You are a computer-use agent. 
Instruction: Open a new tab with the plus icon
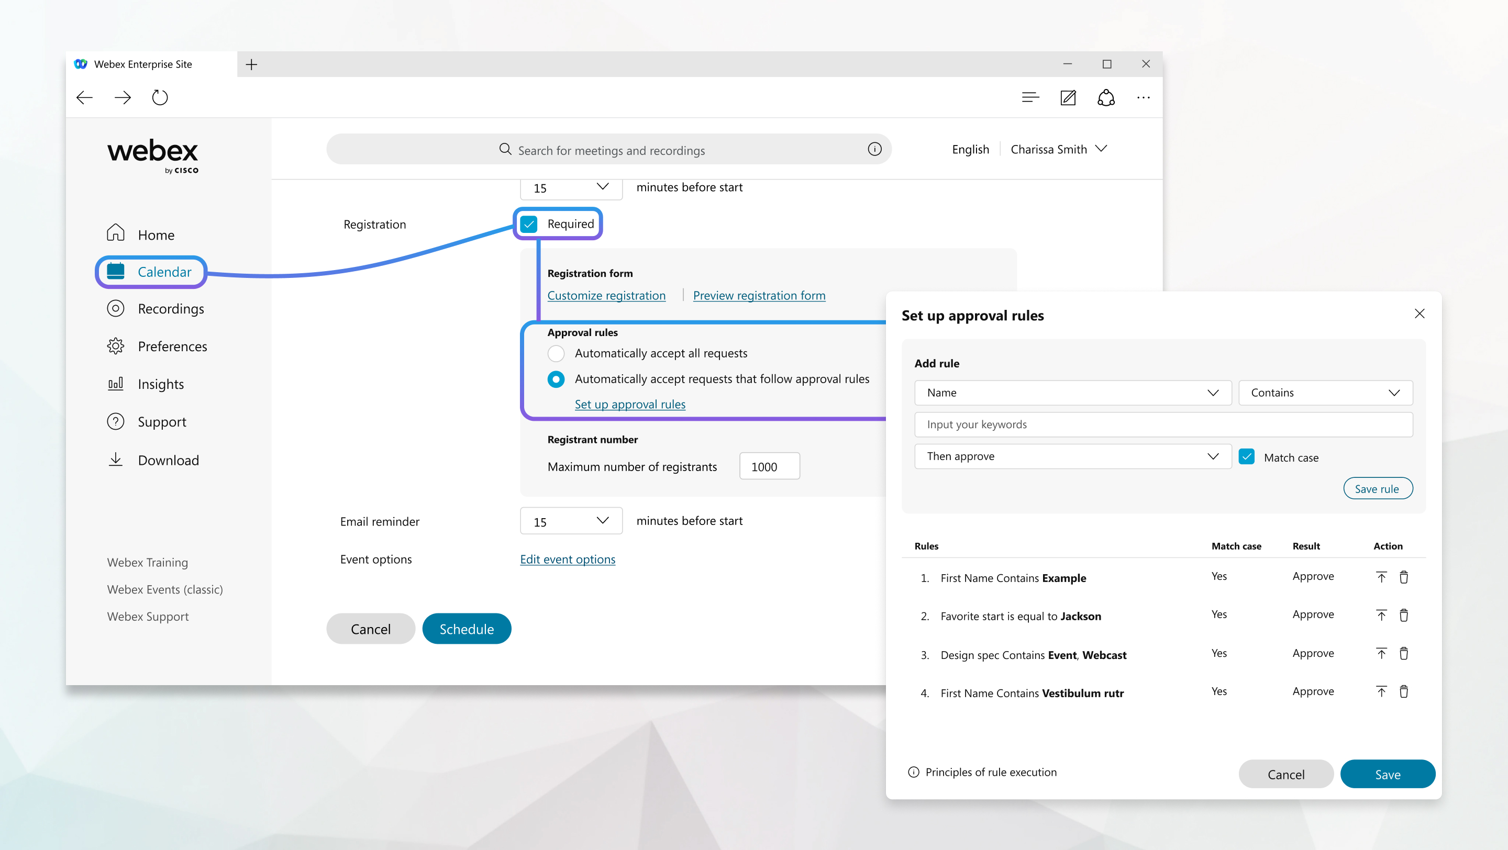point(251,64)
